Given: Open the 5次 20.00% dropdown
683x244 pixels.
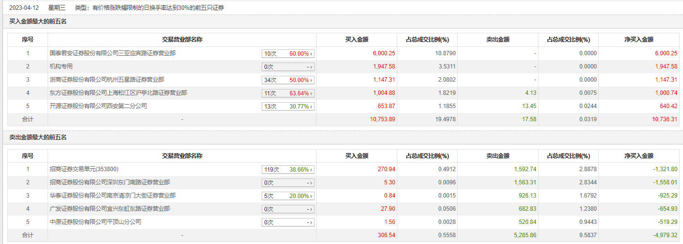Looking at the screenshot, I should coord(288,196).
